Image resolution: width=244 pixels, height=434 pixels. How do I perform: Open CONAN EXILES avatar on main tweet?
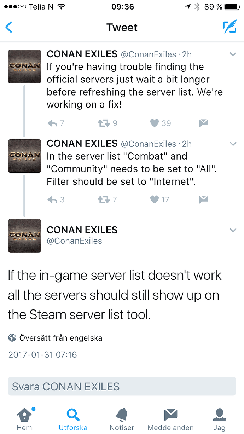coord(24,236)
